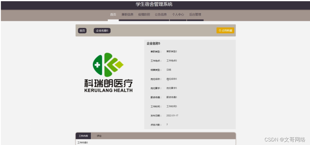Click the 企业名称5 breadcrumb badge
Viewport: 310px width, 145px height.
coord(102,30)
